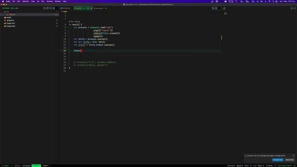Open the Window menu

[58, 1]
